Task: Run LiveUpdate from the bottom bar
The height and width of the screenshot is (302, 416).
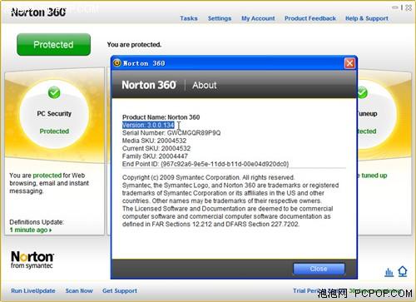Action: pyautogui.click(x=33, y=291)
